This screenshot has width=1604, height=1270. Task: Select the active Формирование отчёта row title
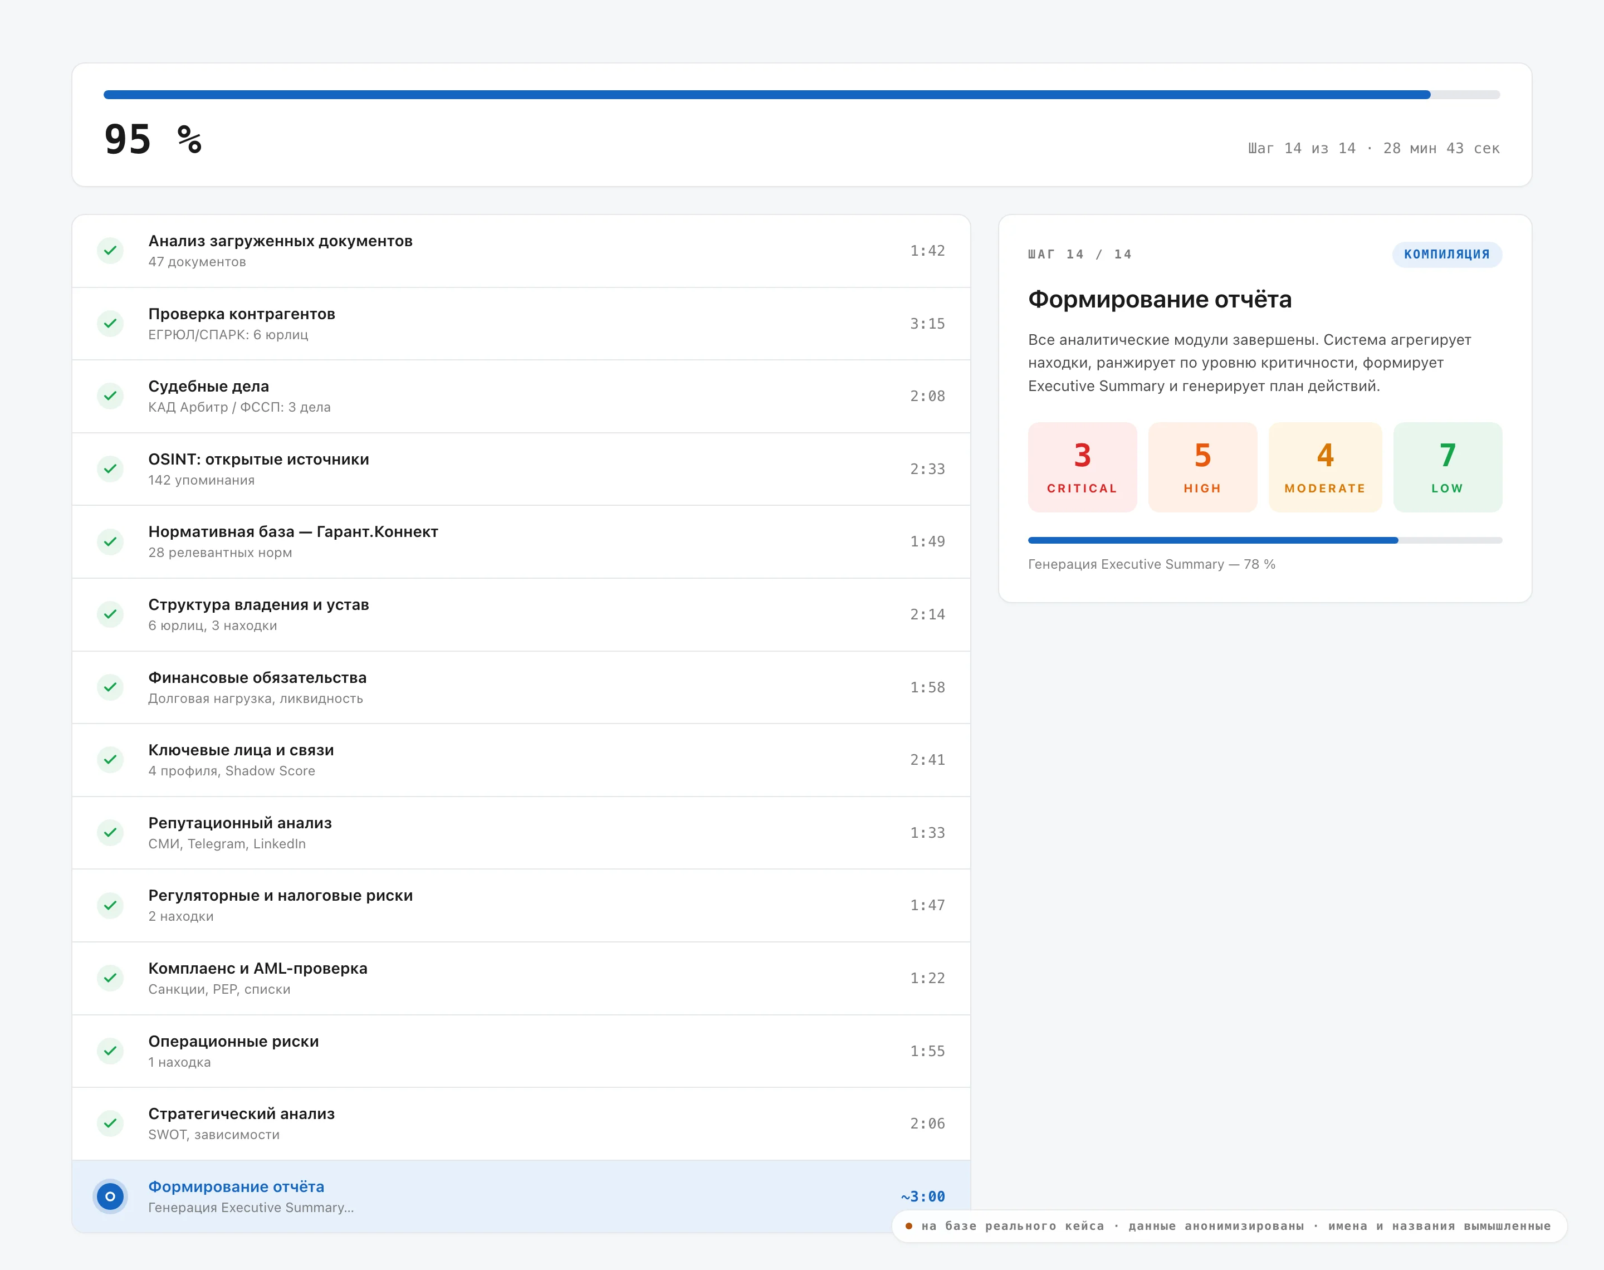coord(236,1186)
